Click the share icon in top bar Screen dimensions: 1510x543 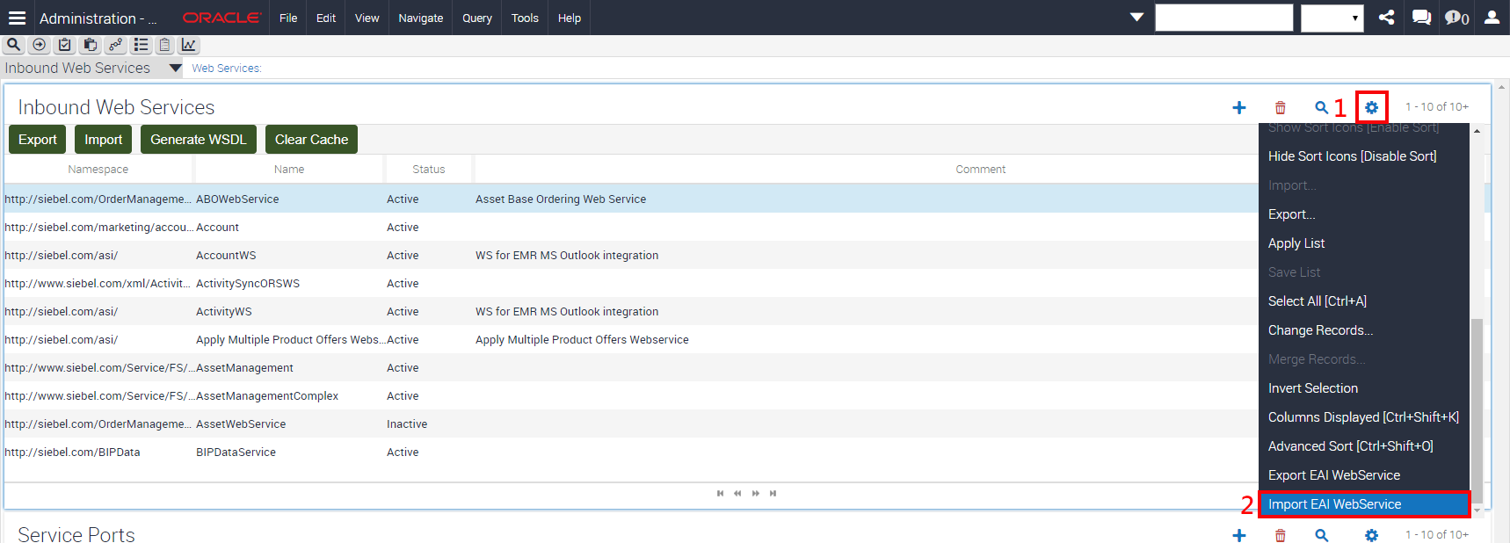point(1386,18)
